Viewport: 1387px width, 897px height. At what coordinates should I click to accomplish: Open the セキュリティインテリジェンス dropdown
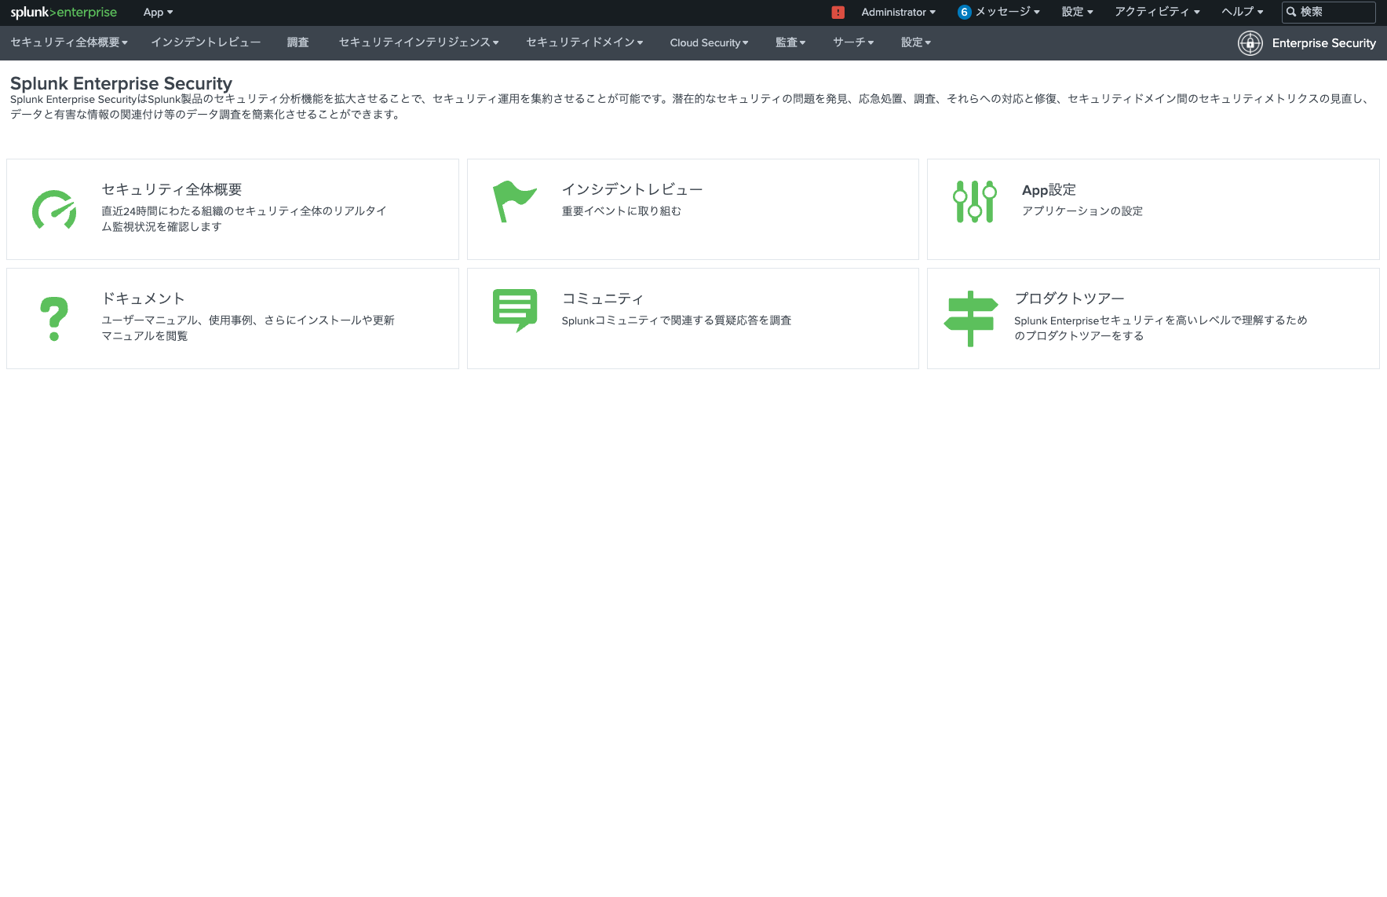[417, 42]
